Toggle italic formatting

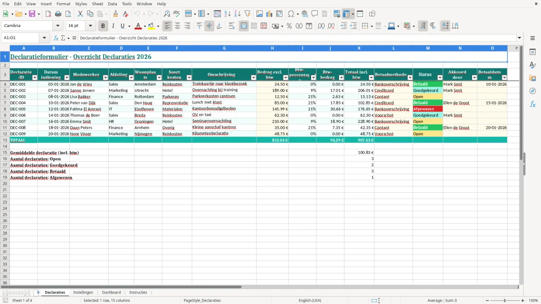(x=113, y=26)
